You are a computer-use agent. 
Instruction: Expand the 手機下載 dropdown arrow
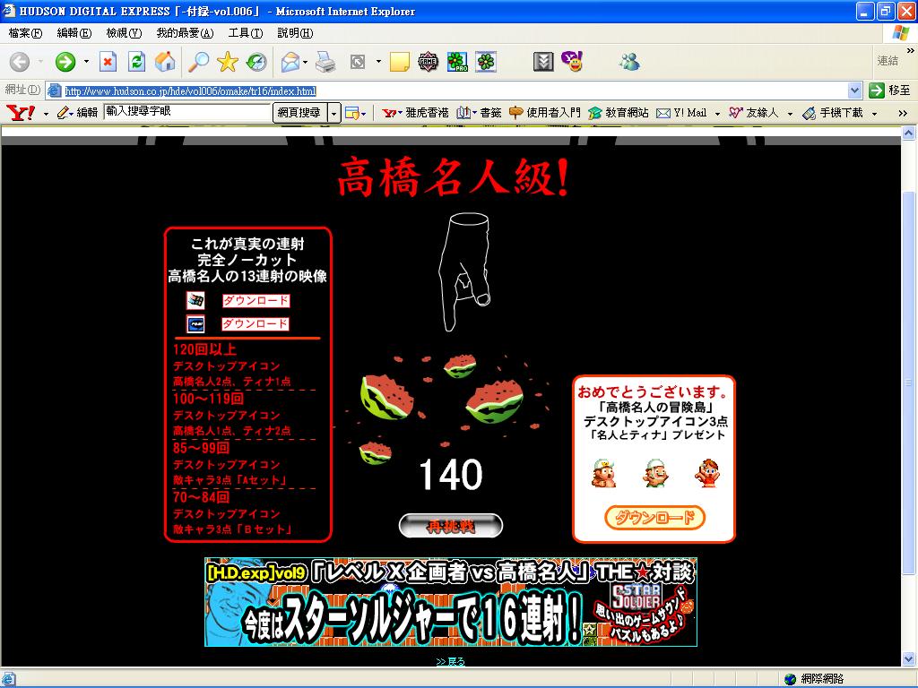874,113
